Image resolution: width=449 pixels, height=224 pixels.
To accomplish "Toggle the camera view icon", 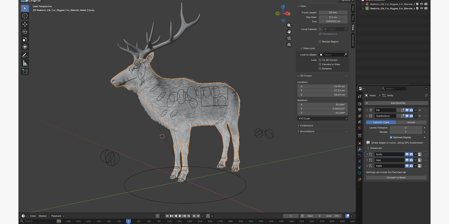I will (x=289, y=38).
